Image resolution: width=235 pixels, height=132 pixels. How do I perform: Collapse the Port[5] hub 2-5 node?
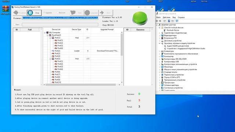[50, 59]
